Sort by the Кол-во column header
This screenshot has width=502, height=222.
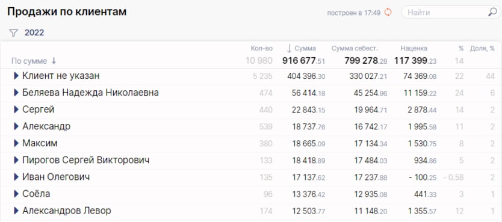pyautogui.click(x=262, y=49)
